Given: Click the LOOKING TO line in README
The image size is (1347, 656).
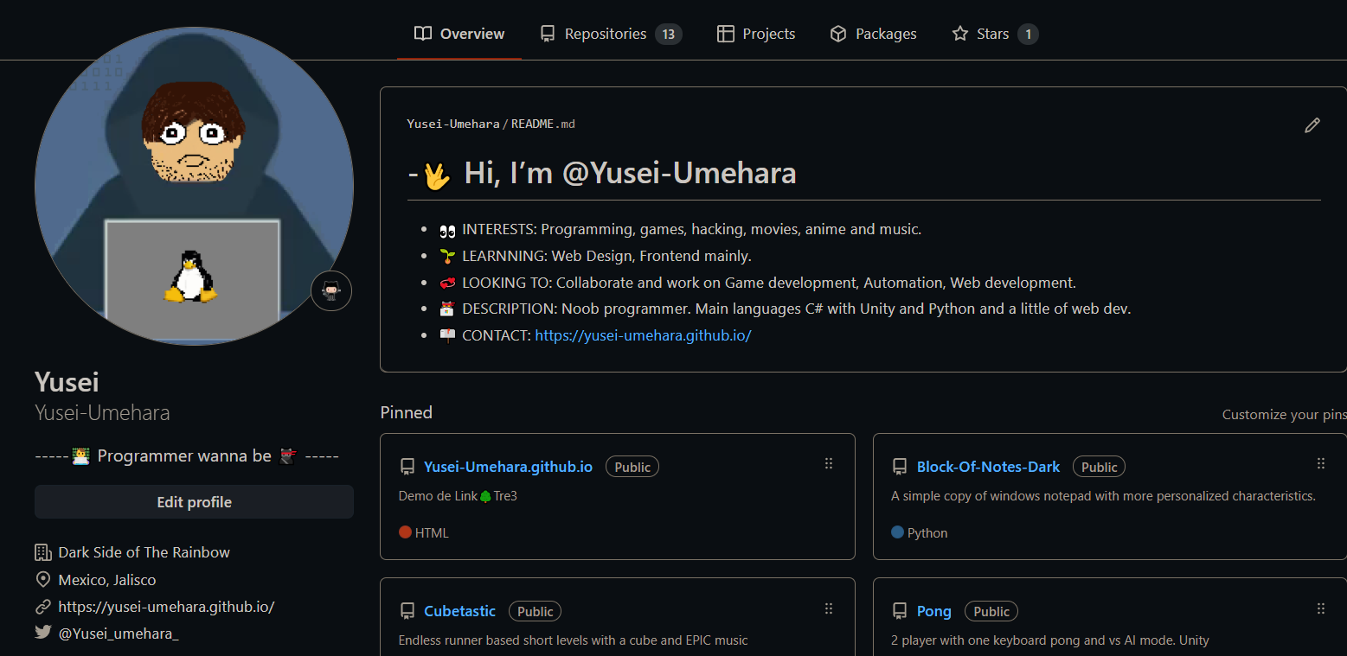Looking at the screenshot, I should coord(758,283).
